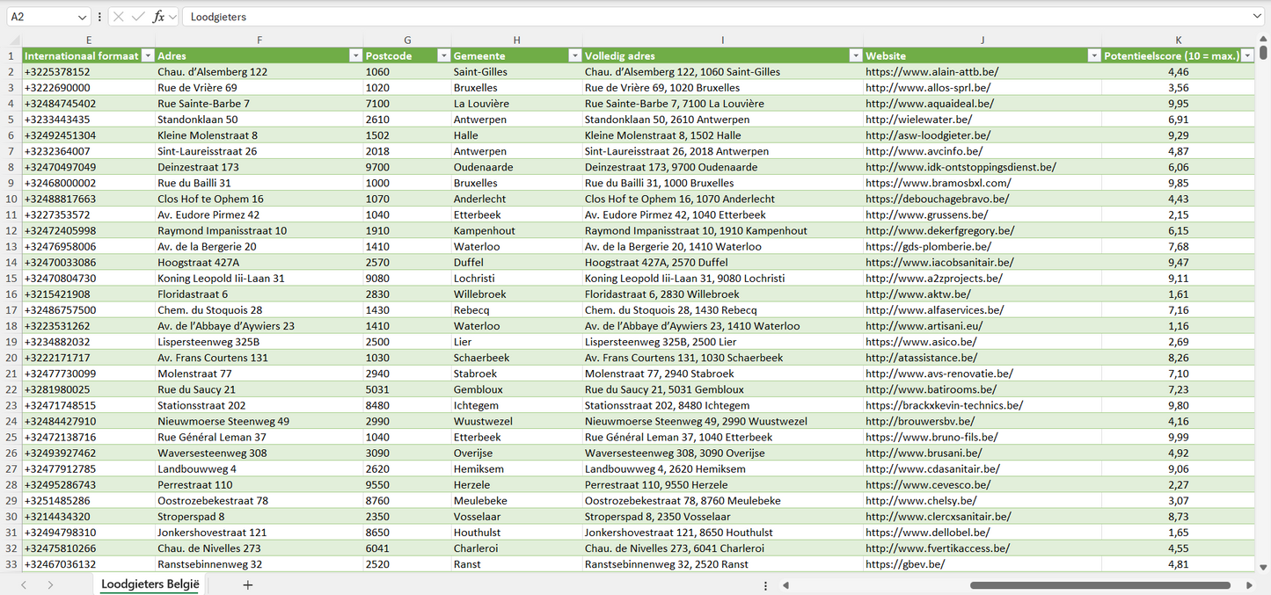The image size is (1271, 595).
Task: Open filter dropdown for Postcode column
Action: pyautogui.click(x=443, y=55)
